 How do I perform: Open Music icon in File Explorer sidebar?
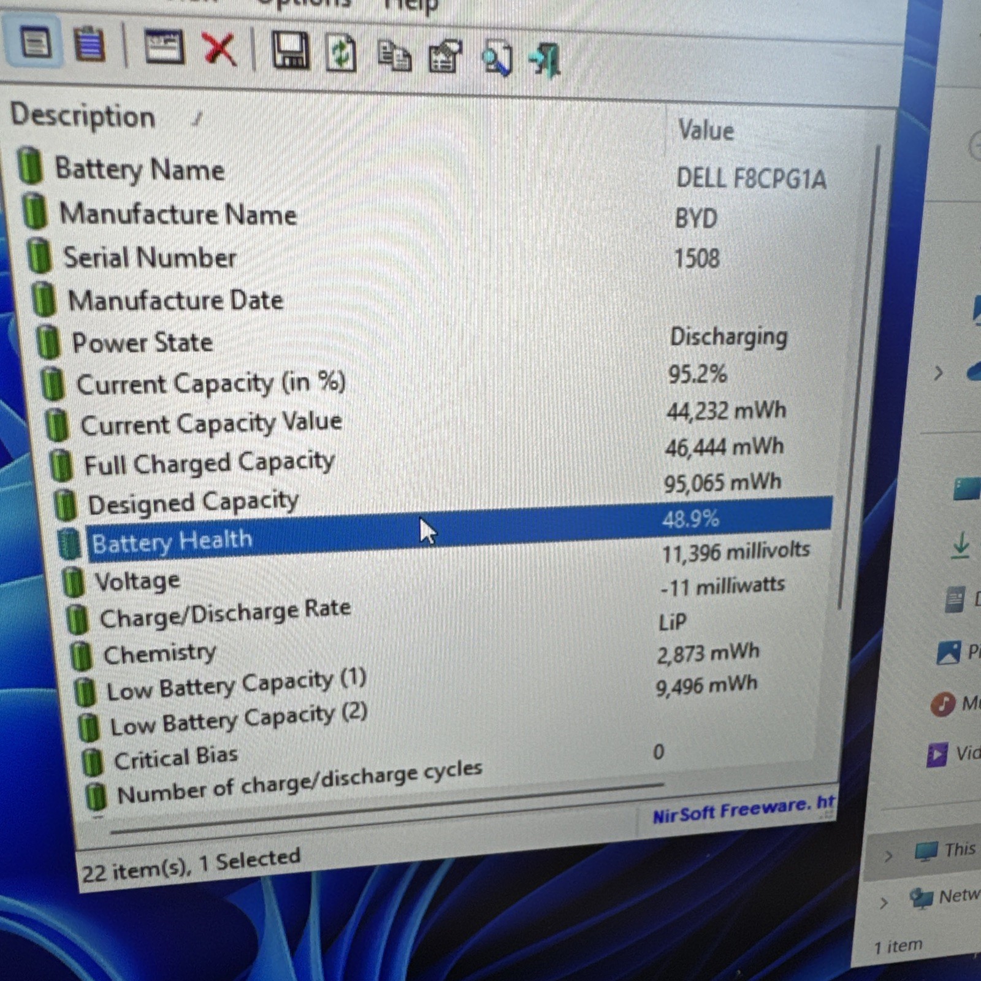pos(943,704)
